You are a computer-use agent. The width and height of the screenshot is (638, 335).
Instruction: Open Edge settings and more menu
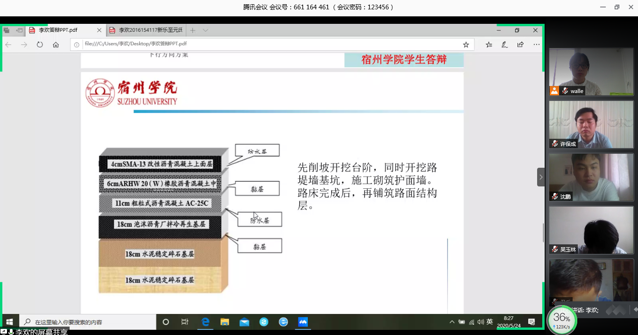(536, 45)
